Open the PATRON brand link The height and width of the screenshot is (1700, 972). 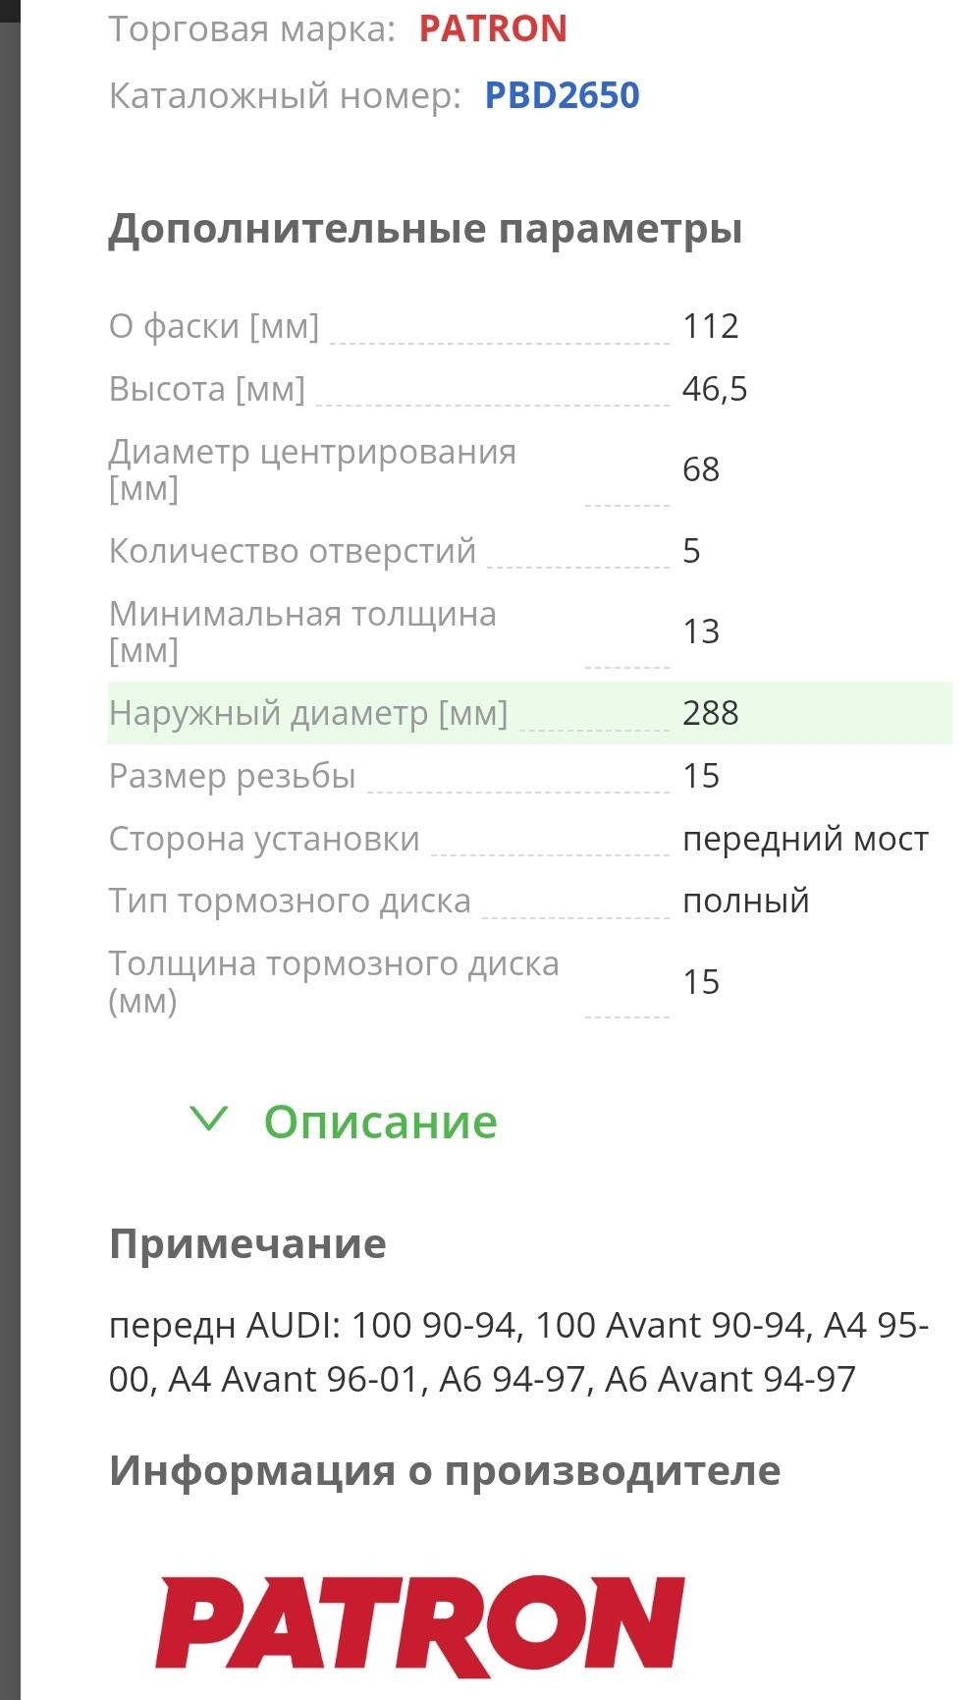(x=493, y=28)
